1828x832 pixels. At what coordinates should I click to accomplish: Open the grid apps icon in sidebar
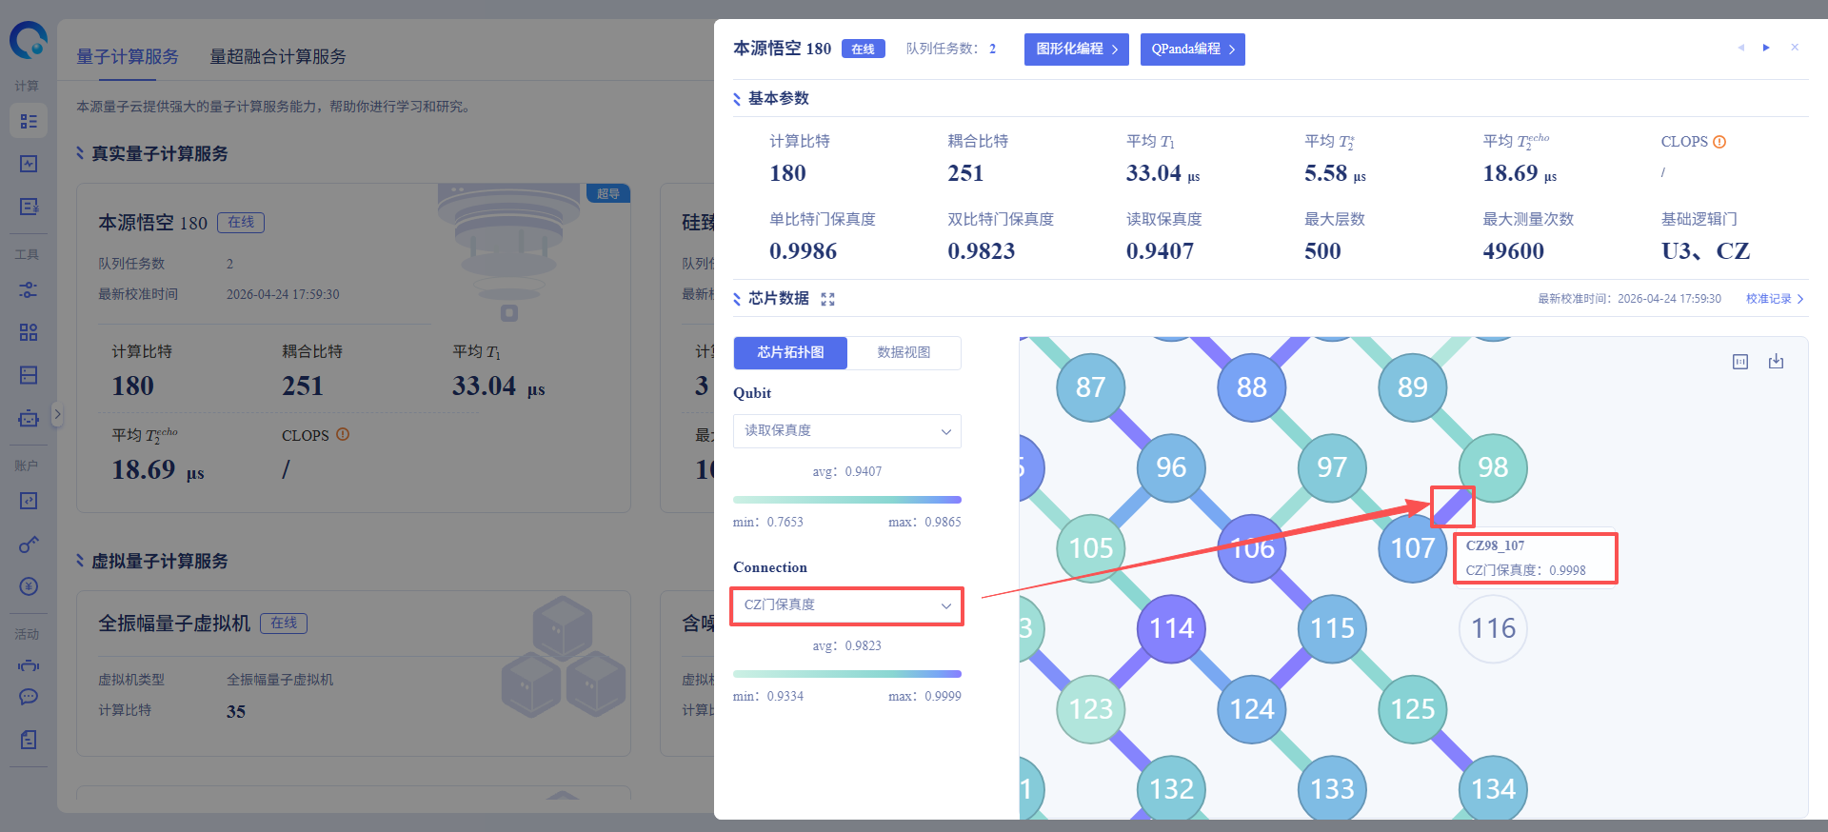pyautogui.click(x=29, y=332)
